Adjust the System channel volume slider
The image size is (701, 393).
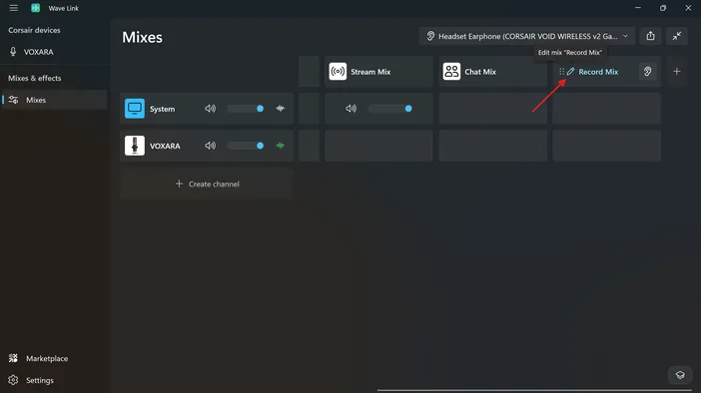click(x=246, y=109)
